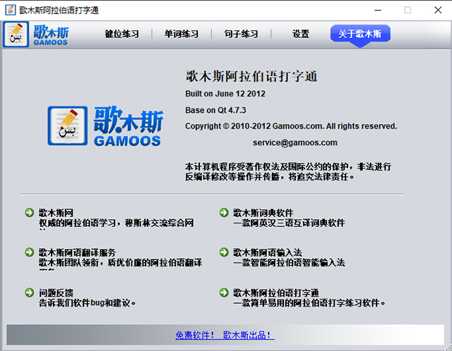The width and height of the screenshot is (452, 351).
Task: Open 歌木斯阿拉伯语打字通 link in list
Action: point(276,293)
